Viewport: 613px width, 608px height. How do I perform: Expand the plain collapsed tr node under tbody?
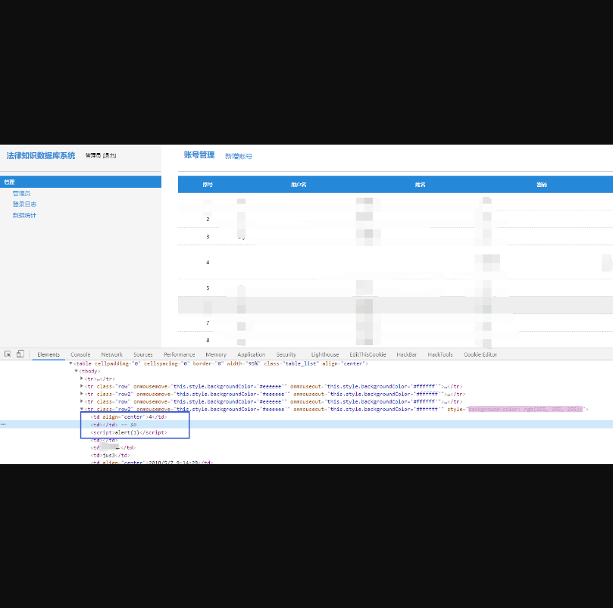[x=82, y=379]
